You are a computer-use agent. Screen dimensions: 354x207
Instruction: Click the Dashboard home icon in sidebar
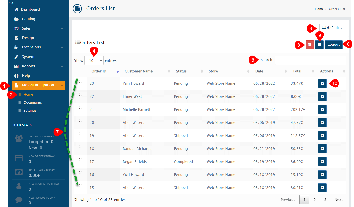click(x=16, y=10)
